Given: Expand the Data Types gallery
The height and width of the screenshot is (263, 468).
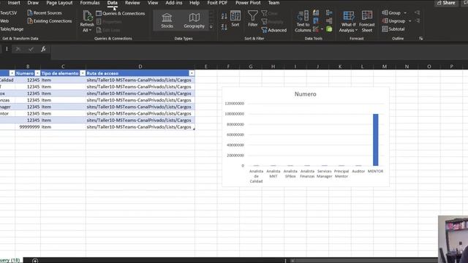Looking at the screenshot, I should click(x=211, y=27).
